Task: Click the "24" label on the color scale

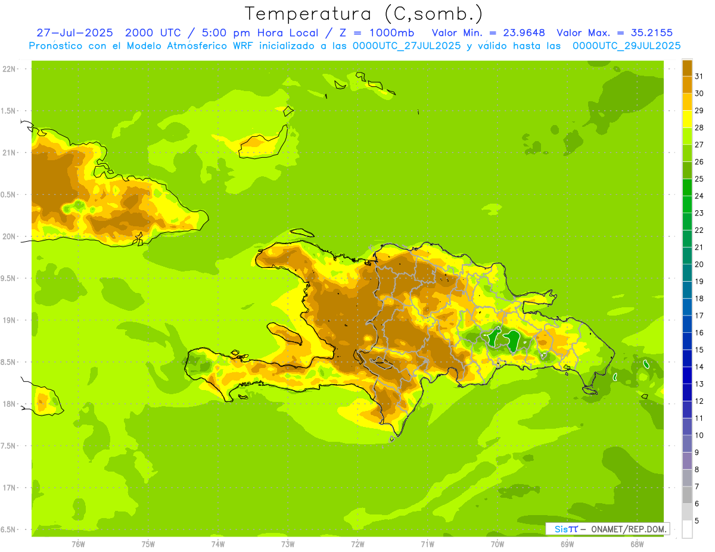Action: pyautogui.click(x=700, y=196)
